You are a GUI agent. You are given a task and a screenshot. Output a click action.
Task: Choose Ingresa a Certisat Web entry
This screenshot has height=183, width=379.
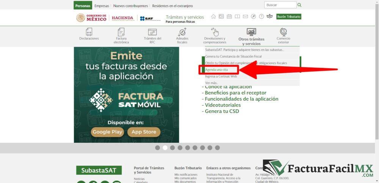pyautogui.click(x=252, y=77)
